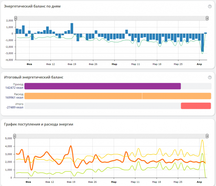Click the tallest blue bar near Фев 19
The image size is (216, 186).
[72, 28]
